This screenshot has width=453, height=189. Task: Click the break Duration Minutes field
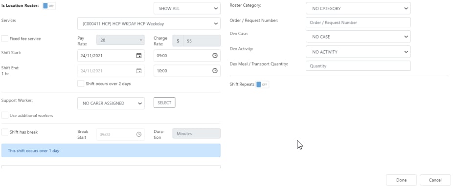[x=197, y=134]
